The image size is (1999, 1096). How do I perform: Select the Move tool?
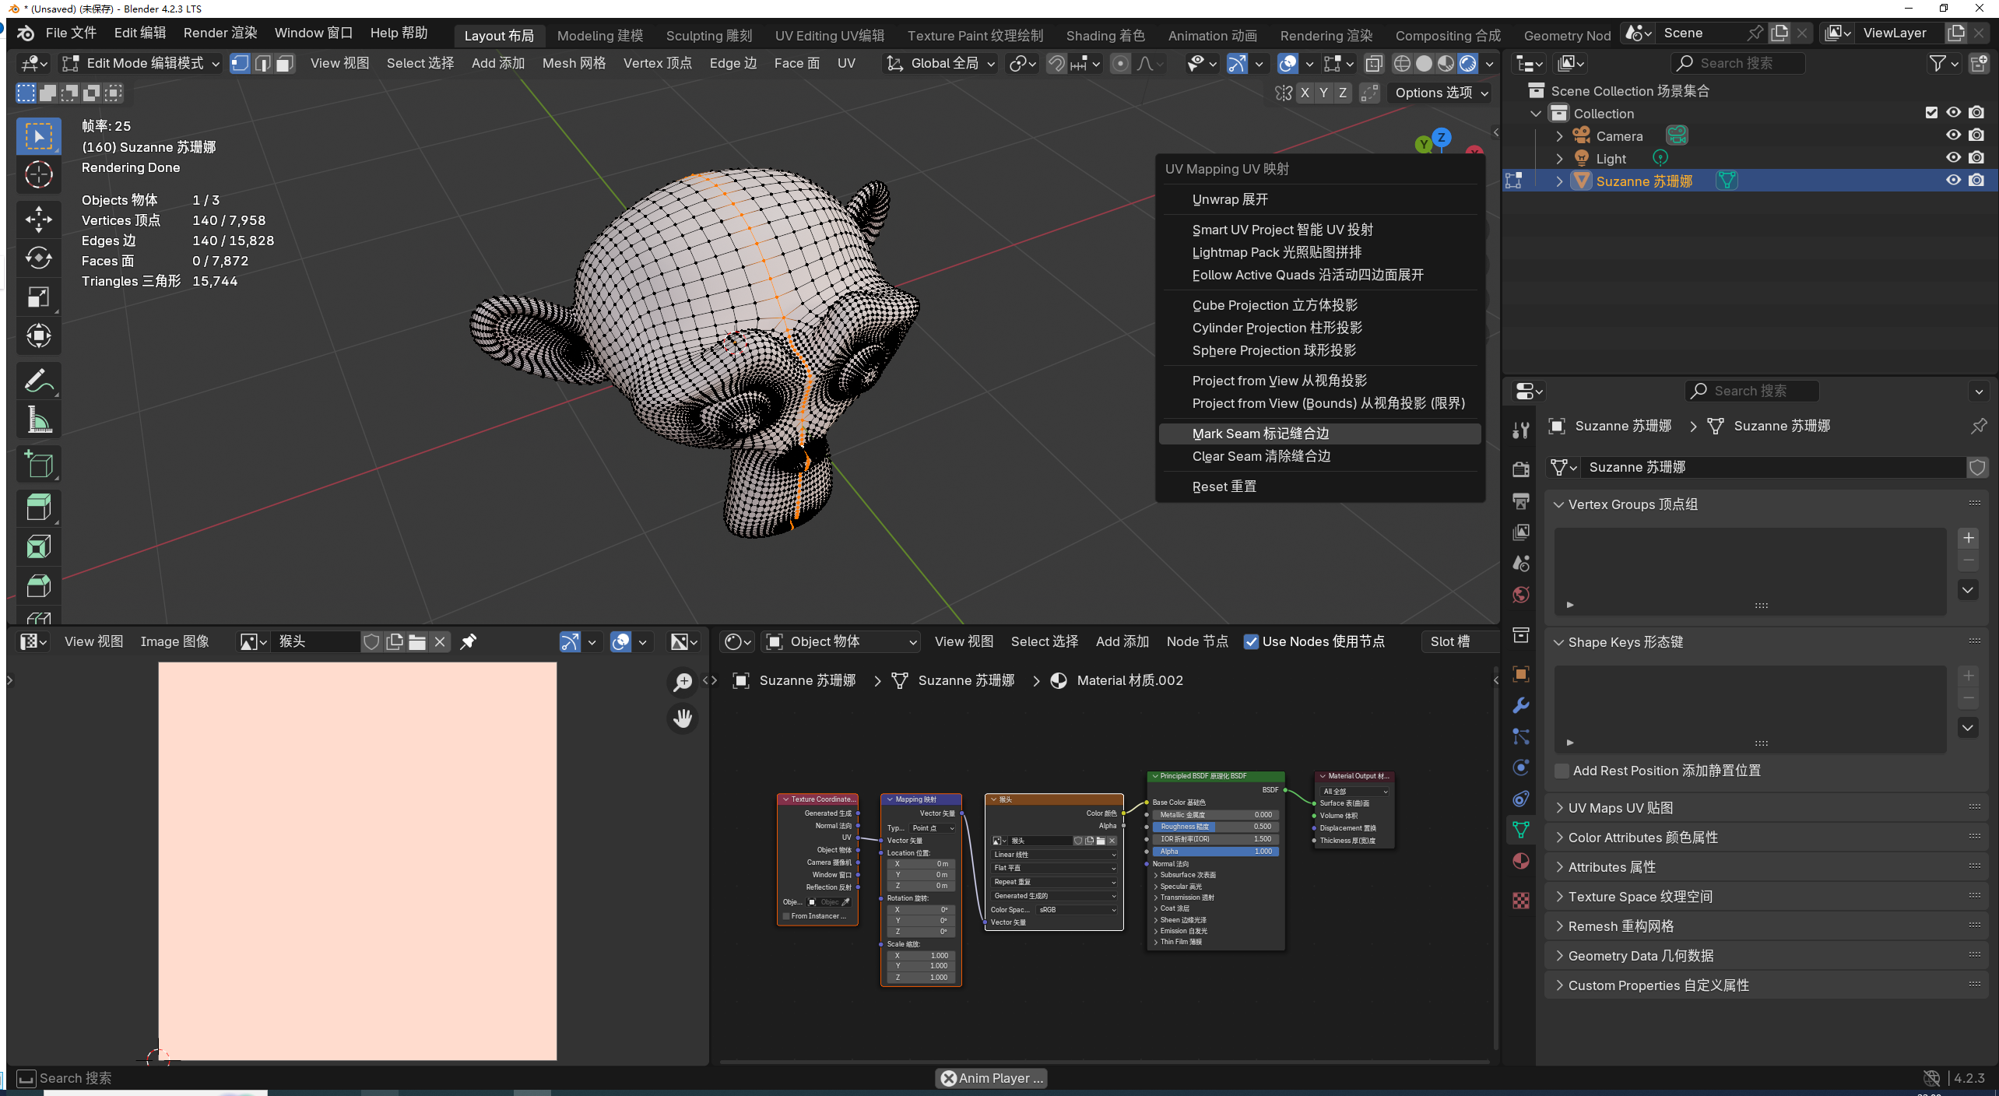38,220
